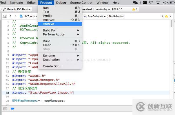This screenshot has width=175, height=115.
Task: Select Archive menu item
Action: tap(60, 24)
